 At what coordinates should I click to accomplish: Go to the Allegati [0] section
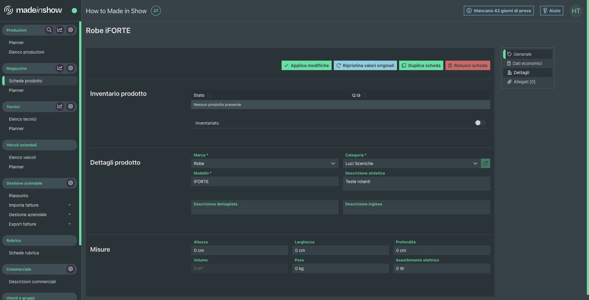(x=528, y=82)
